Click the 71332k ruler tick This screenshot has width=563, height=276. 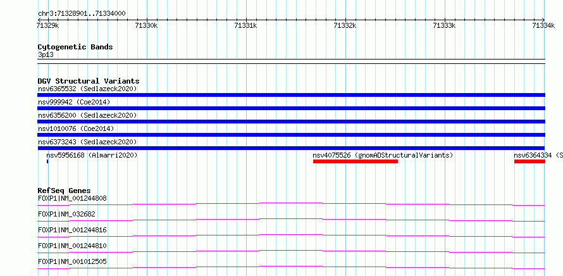click(x=345, y=25)
